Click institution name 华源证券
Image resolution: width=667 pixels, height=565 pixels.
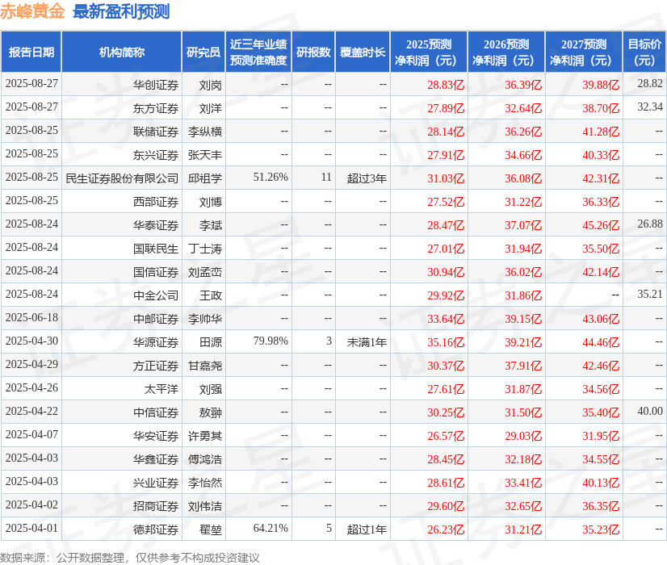[x=156, y=342]
